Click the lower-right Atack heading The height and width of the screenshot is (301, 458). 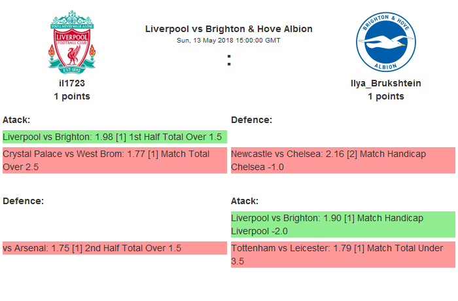[245, 201]
